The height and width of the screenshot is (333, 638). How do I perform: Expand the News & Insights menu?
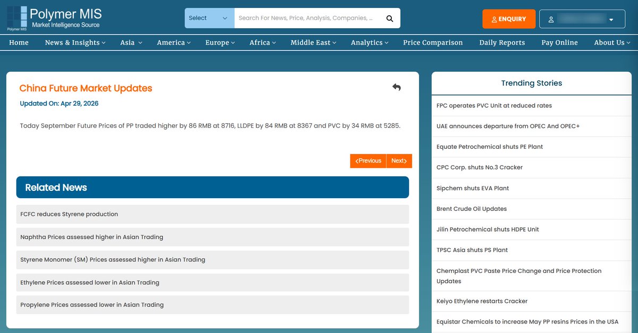75,42
